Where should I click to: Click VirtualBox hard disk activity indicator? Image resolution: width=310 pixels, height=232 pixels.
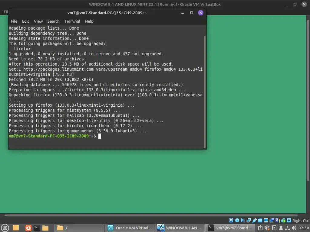point(231,220)
